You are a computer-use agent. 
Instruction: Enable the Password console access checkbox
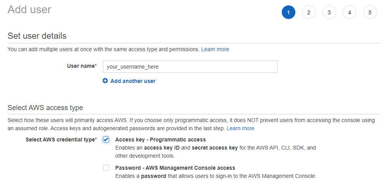pyautogui.click(x=106, y=168)
